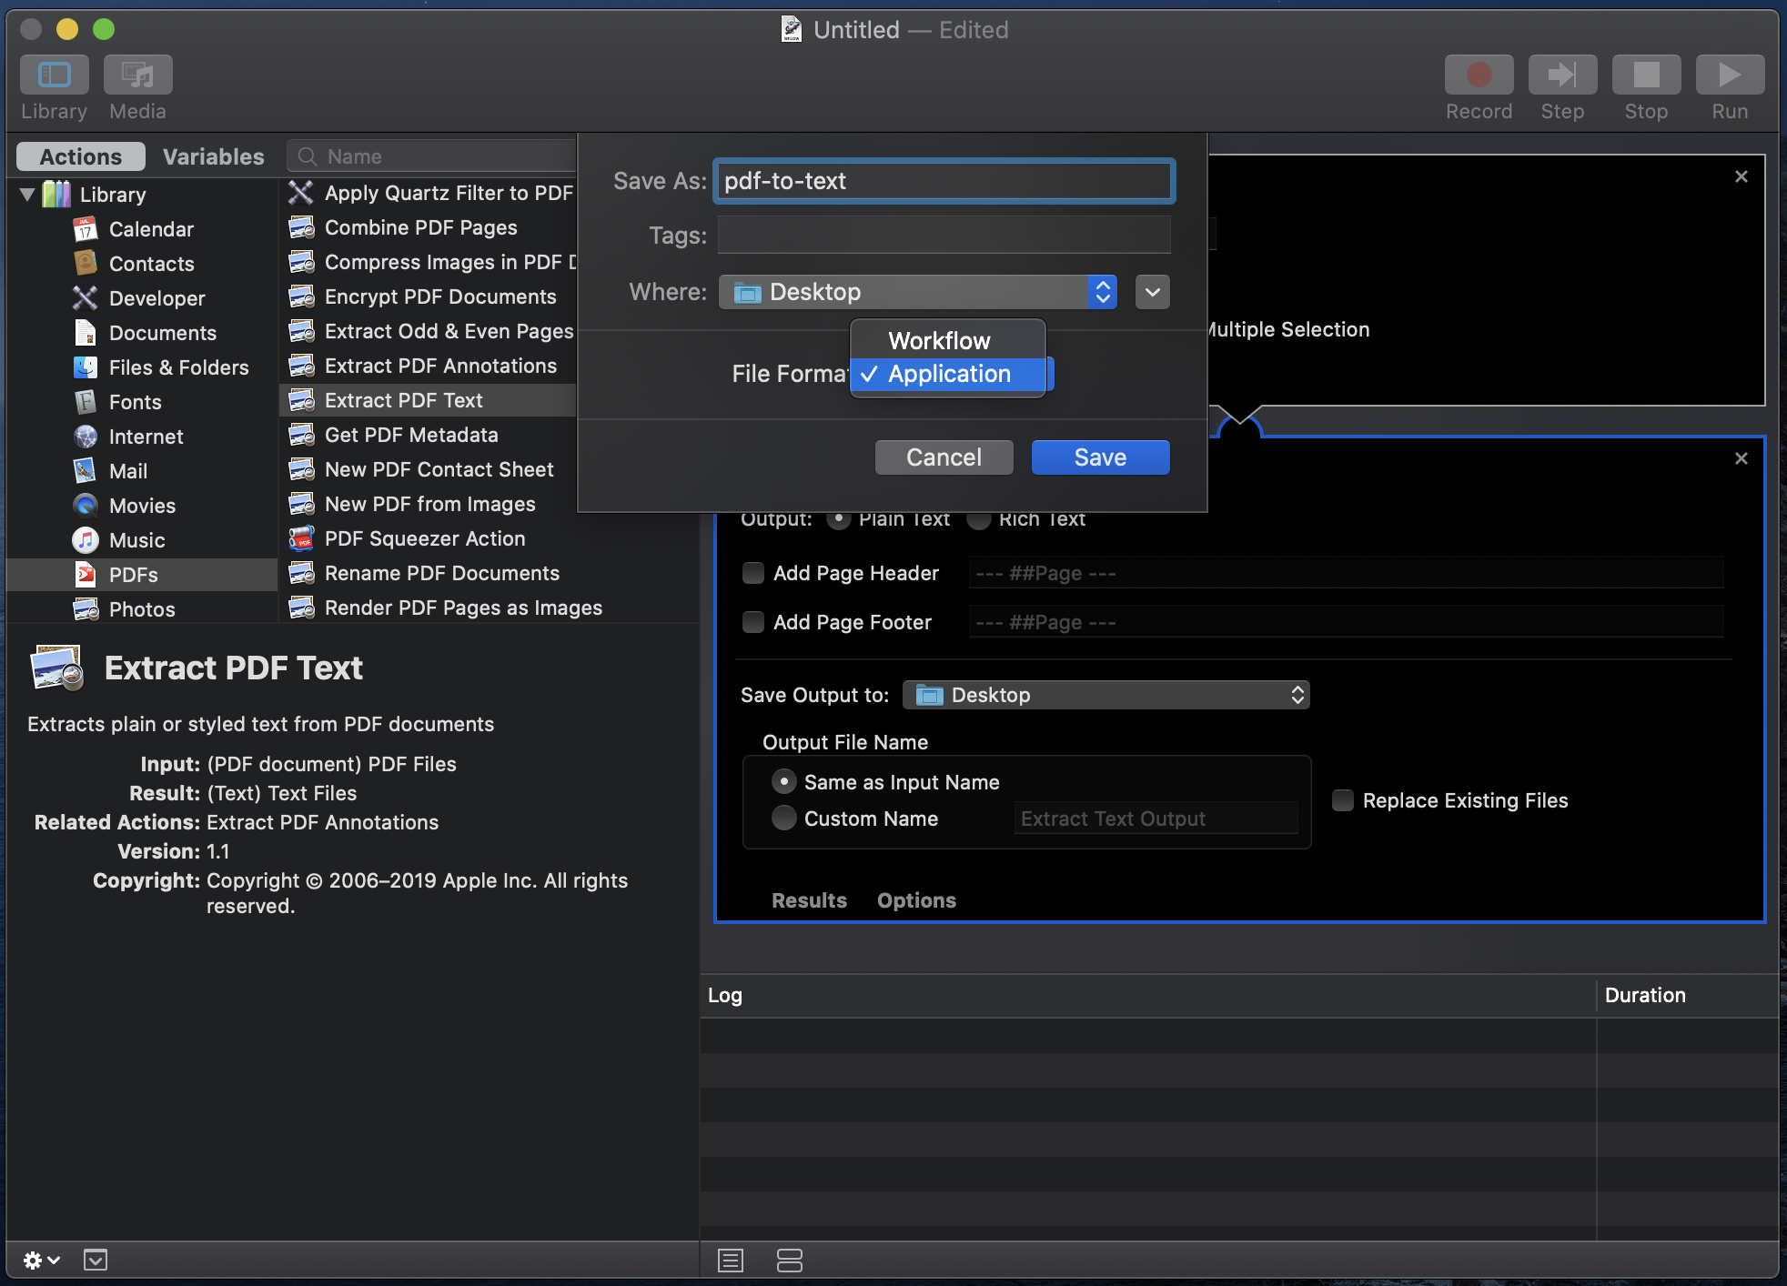
Task: Click Cancel in the save dialog
Action: 944,457
